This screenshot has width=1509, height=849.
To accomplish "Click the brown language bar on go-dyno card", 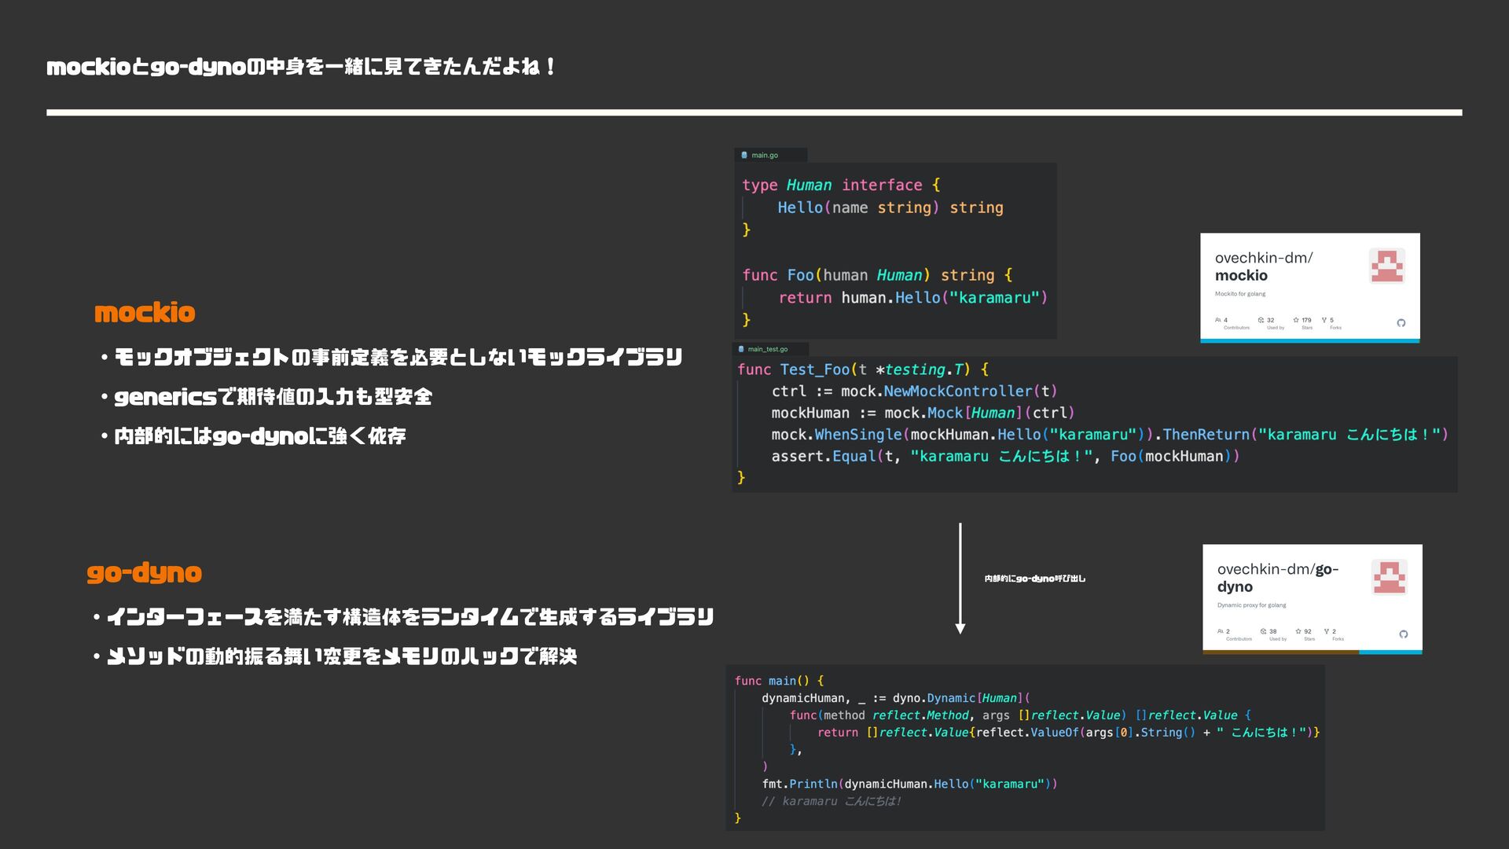I will [x=1280, y=652].
